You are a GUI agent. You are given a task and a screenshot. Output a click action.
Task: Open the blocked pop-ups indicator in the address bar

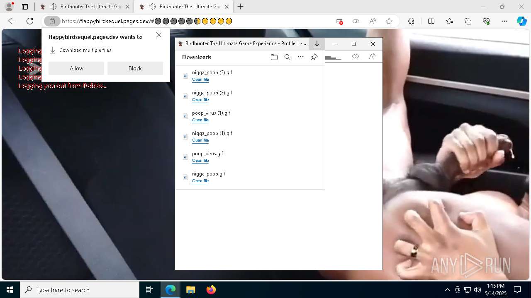[x=340, y=21]
